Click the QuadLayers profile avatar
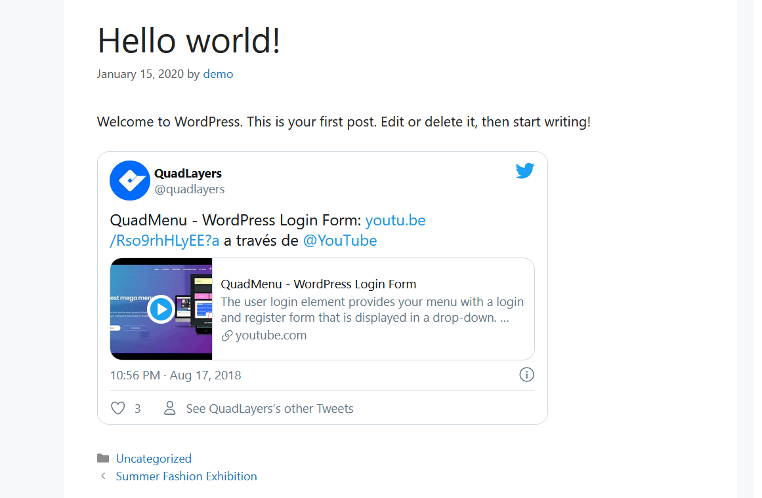The width and height of the screenshot is (762, 498). pos(129,180)
